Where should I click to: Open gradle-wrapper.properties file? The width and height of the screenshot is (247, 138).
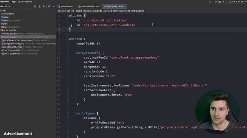click(25, 40)
